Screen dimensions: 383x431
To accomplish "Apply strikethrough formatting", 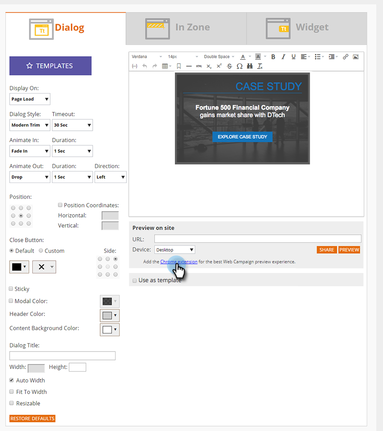I will (x=229, y=66).
